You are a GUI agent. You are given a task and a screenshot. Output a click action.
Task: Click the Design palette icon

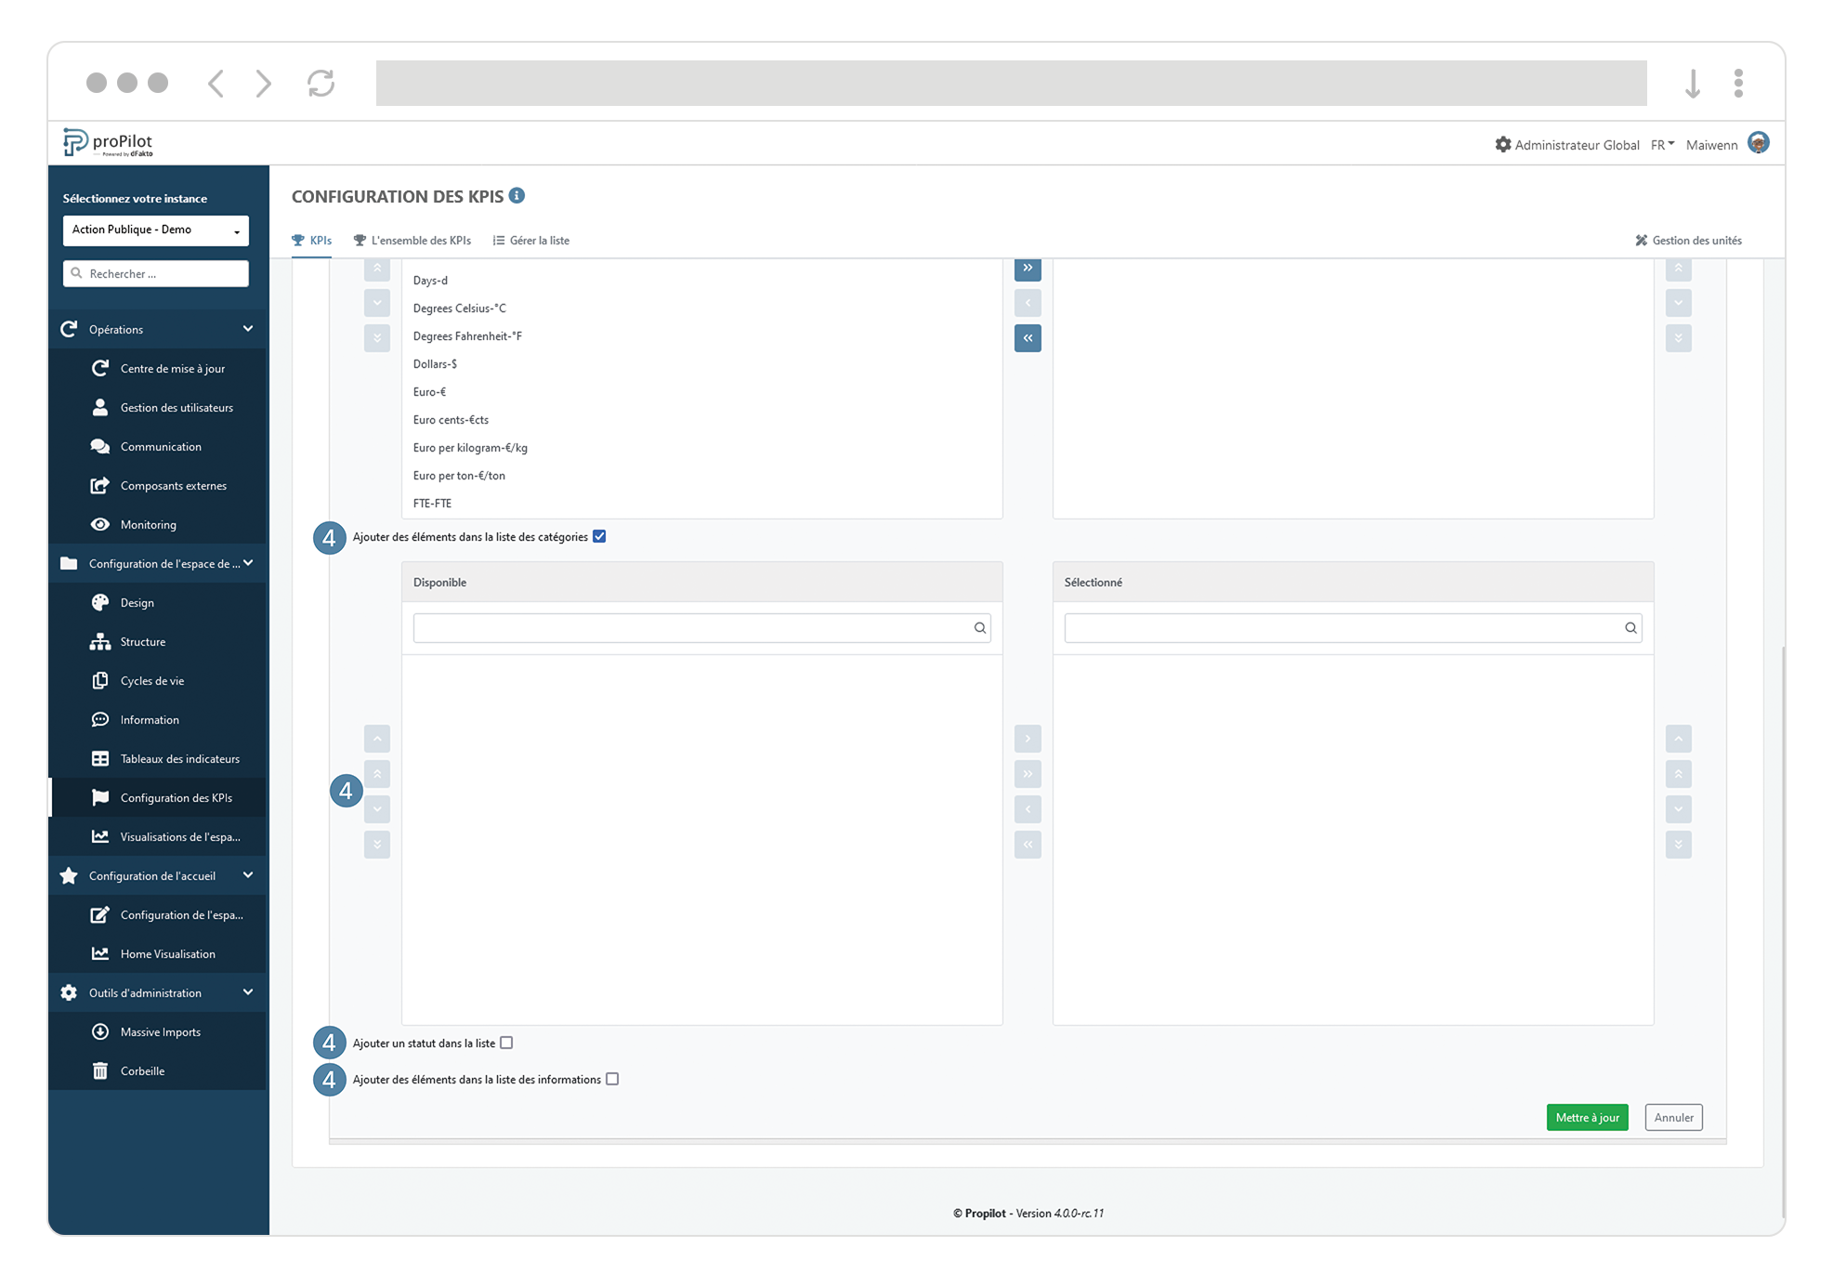pyautogui.click(x=99, y=603)
